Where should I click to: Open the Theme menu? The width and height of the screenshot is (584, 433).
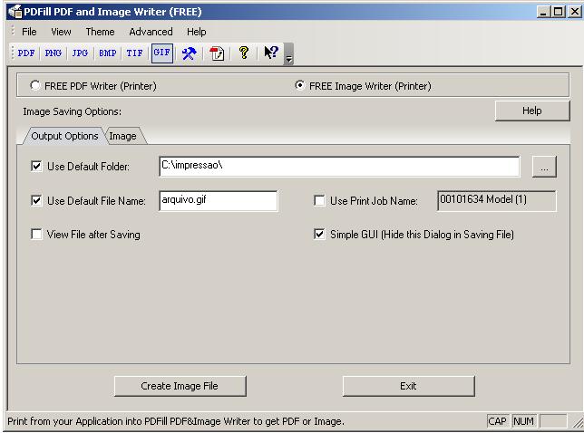pyautogui.click(x=100, y=32)
